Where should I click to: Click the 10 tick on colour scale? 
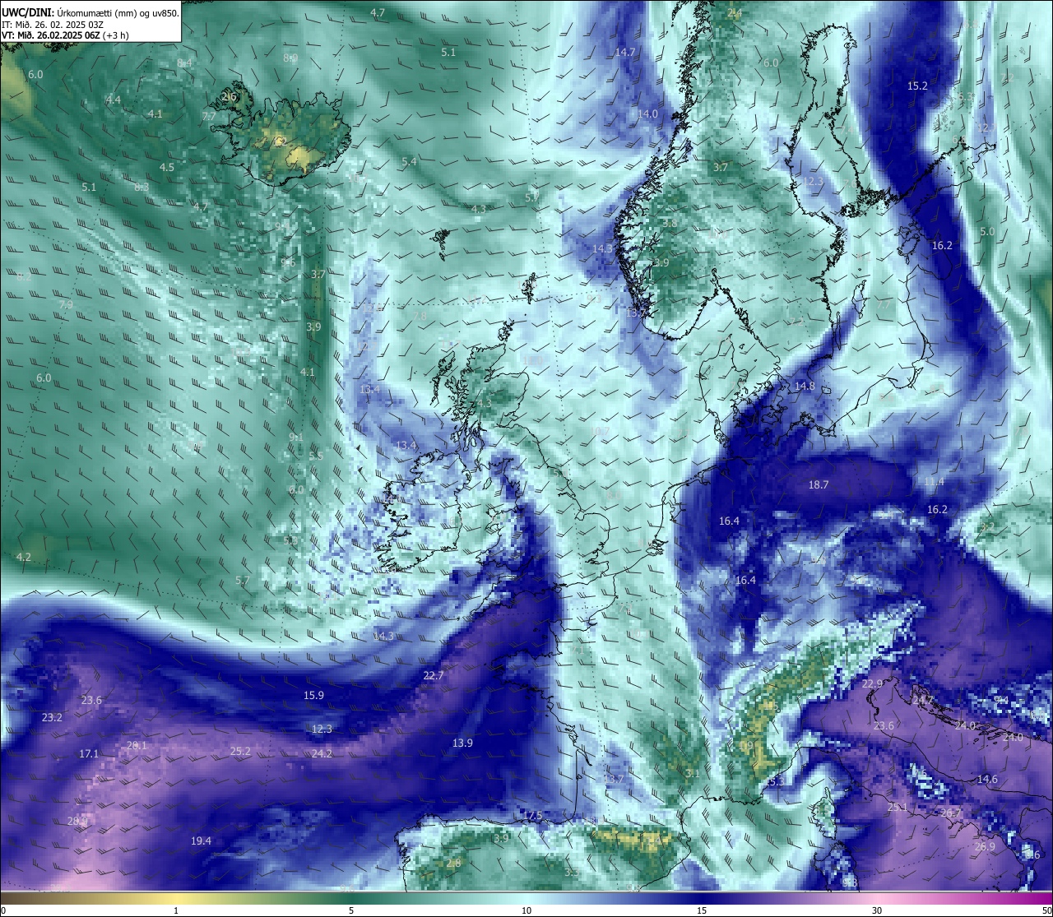[526, 910]
